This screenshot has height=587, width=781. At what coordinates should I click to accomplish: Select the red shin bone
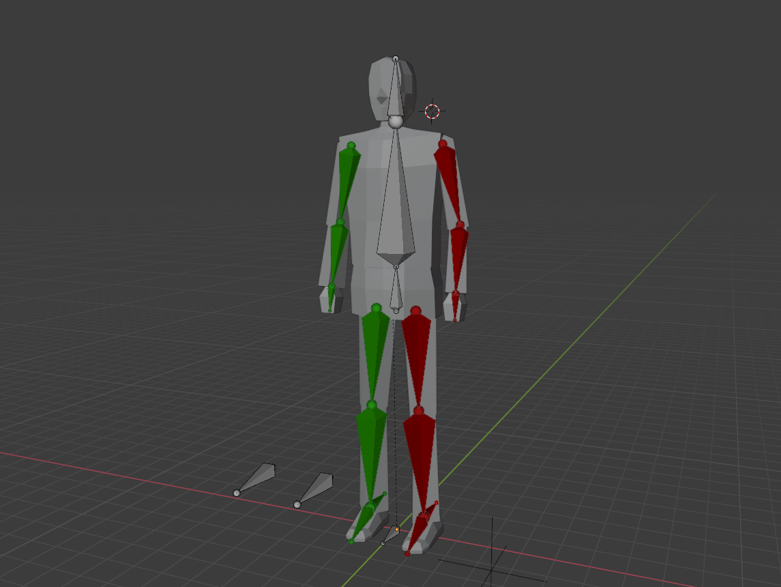click(x=420, y=463)
